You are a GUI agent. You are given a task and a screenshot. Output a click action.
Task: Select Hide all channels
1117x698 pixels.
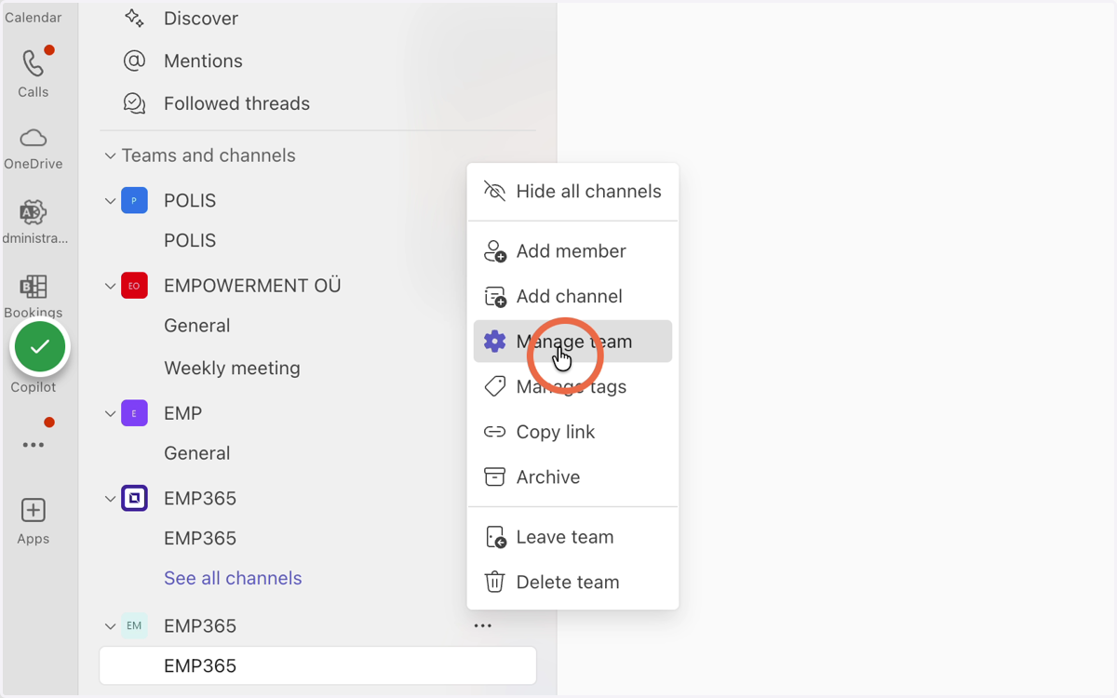pos(572,192)
